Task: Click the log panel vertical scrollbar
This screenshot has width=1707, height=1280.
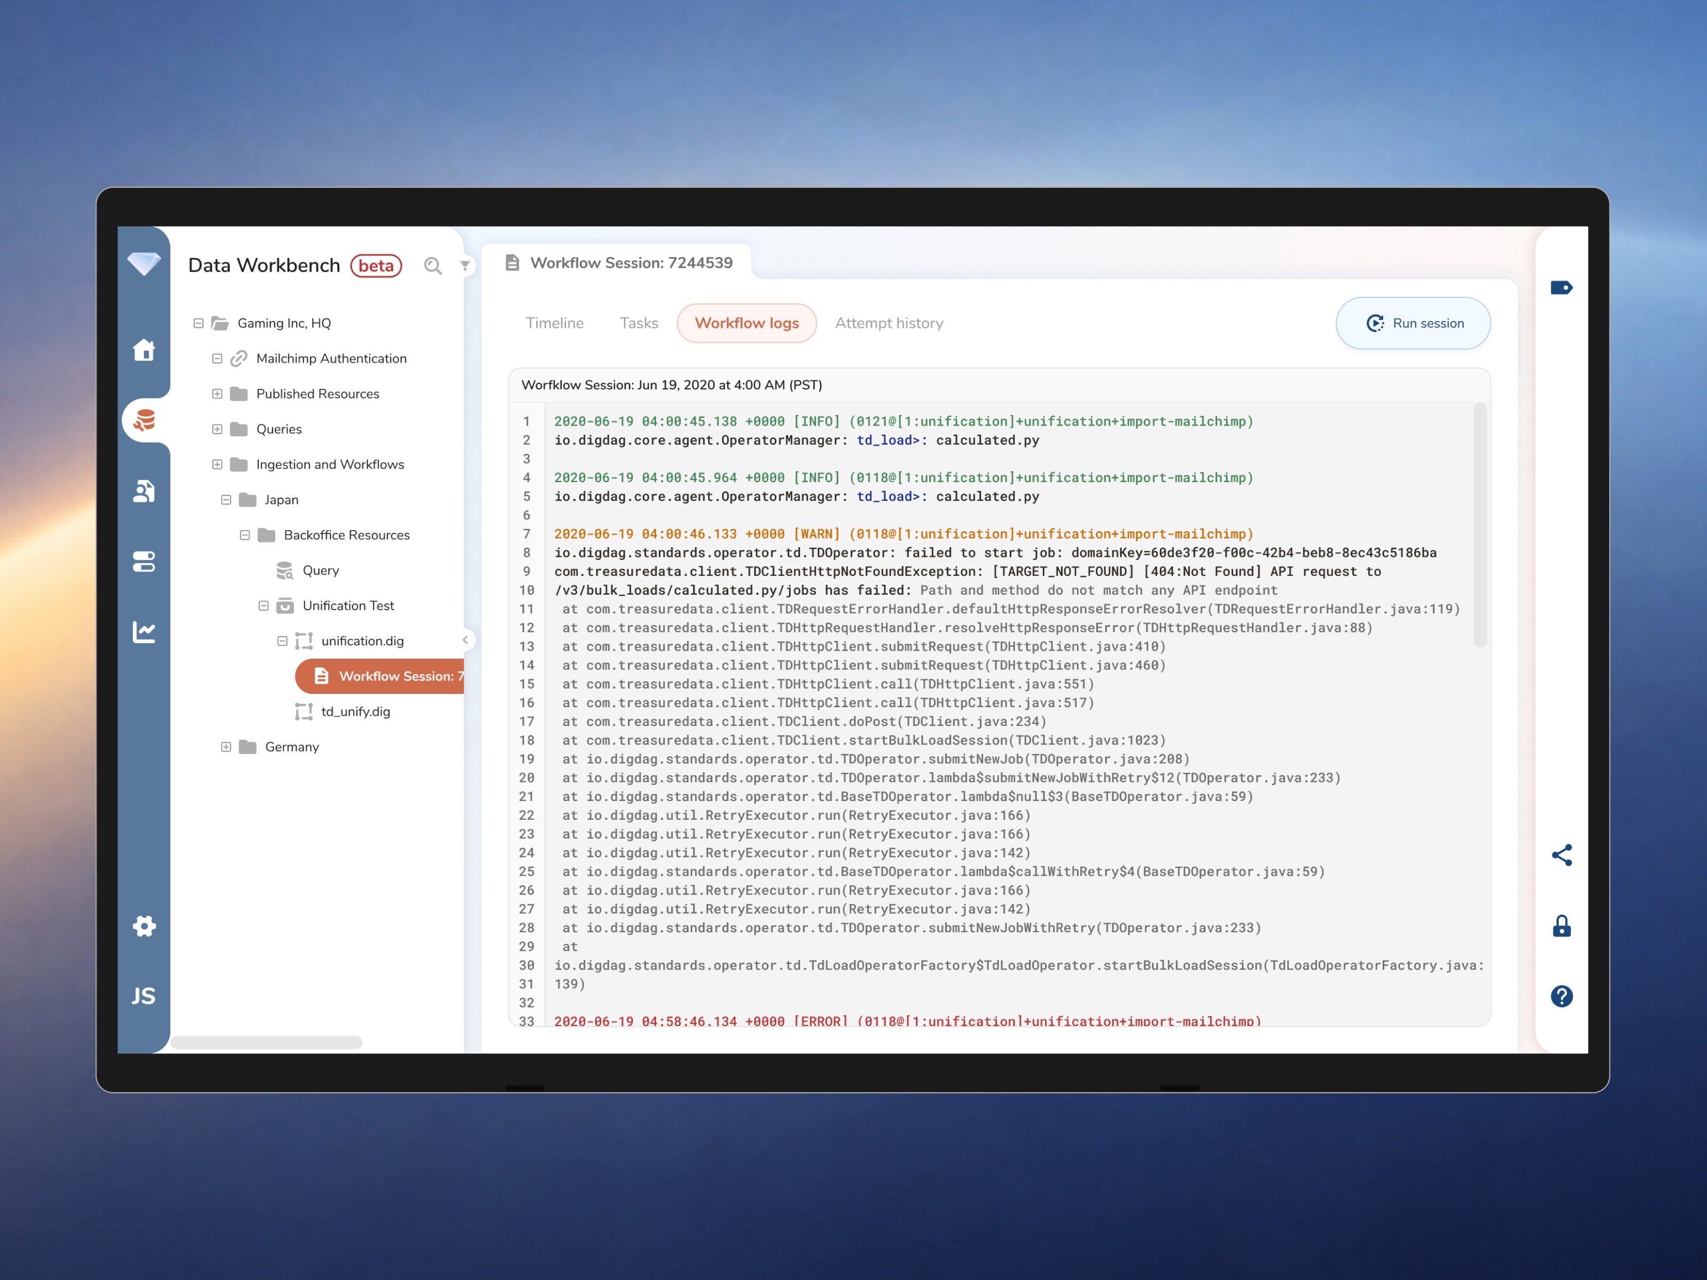Action: coord(1479,525)
